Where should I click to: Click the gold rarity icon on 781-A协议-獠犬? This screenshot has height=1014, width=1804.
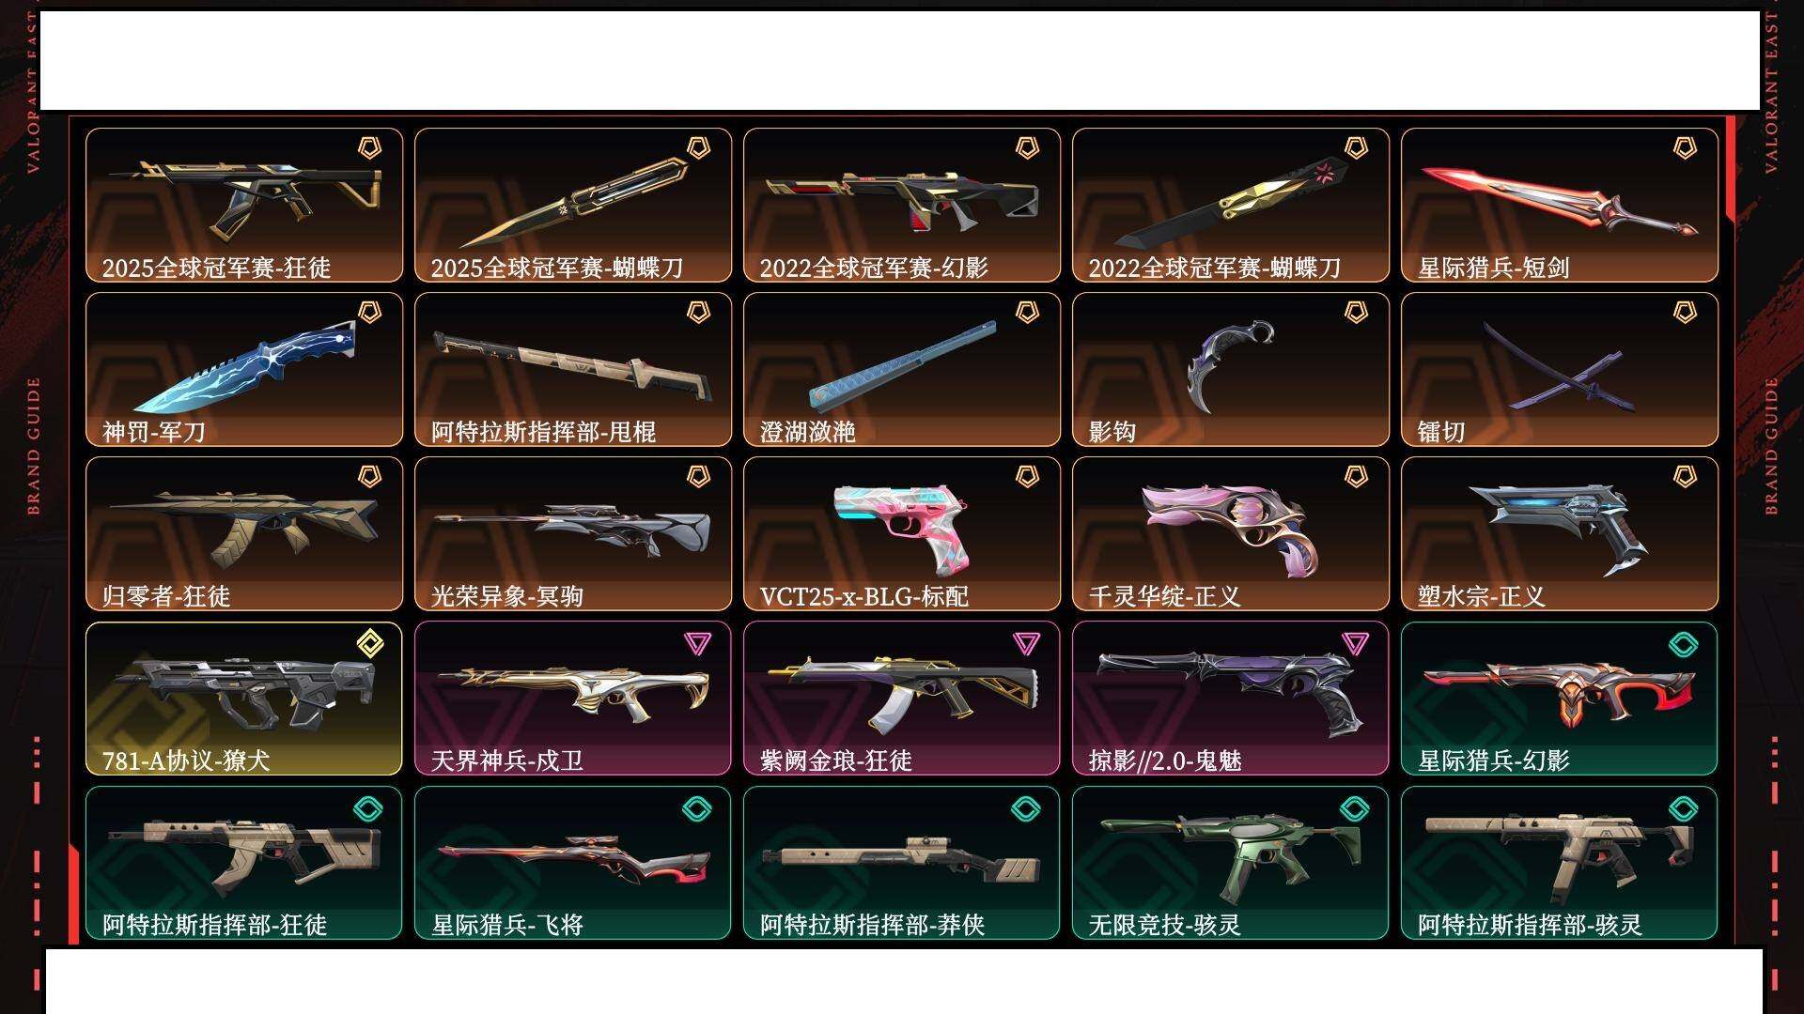pyautogui.click(x=370, y=644)
